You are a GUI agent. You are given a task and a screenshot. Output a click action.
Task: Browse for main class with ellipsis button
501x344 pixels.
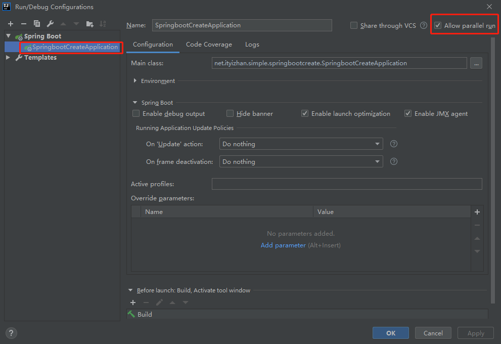coord(476,63)
